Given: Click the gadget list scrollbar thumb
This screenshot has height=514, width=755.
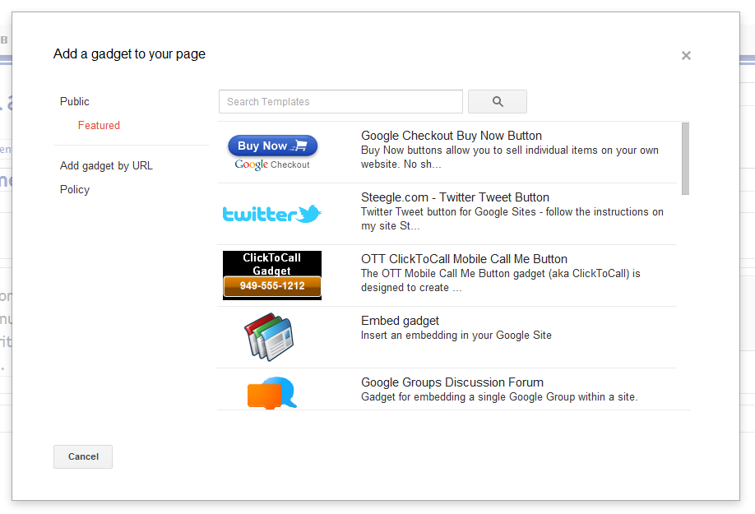Looking at the screenshot, I should [x=685, y=158].
